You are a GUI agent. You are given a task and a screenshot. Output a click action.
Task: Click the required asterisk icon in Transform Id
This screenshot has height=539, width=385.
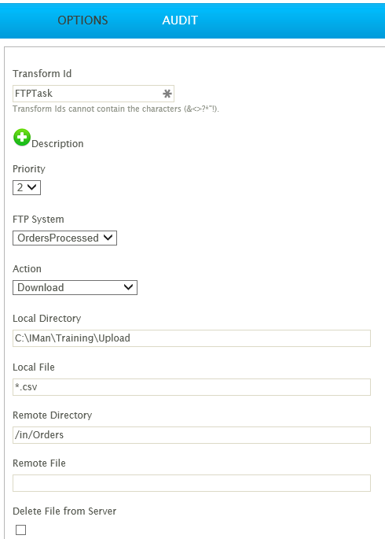(x=167, y=94)
